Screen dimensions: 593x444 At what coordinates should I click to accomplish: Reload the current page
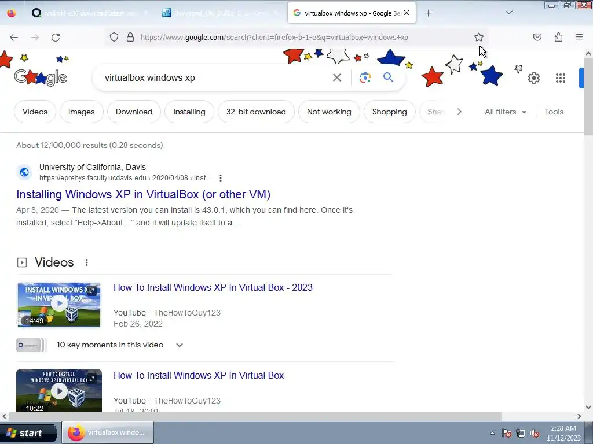56,38
